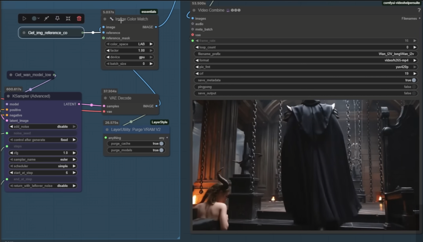Click the vae input port on VAE Decode
The height and width of the screenshot is (242, 423).
pos(104,112)
